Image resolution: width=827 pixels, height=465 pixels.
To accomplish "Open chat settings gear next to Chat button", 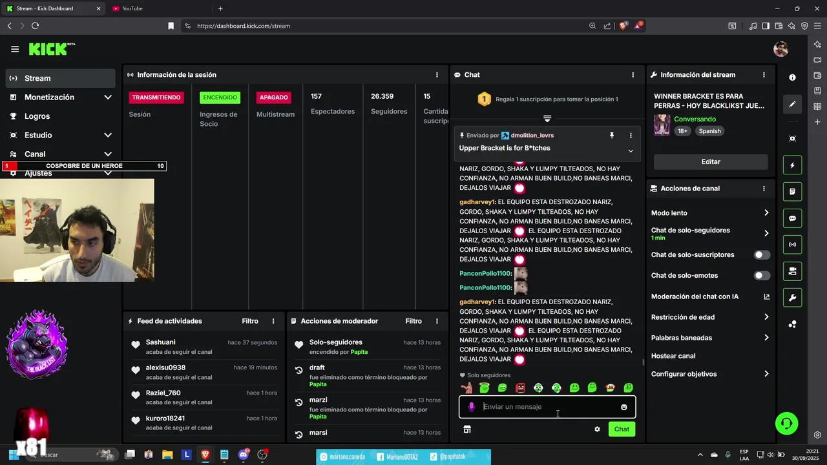I will (597, 429).
